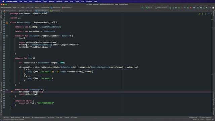This screenshot has height=121, width=215.
Task: Place the cursor on the mDisposable.dispose() line
Action: tap(31, 92)
